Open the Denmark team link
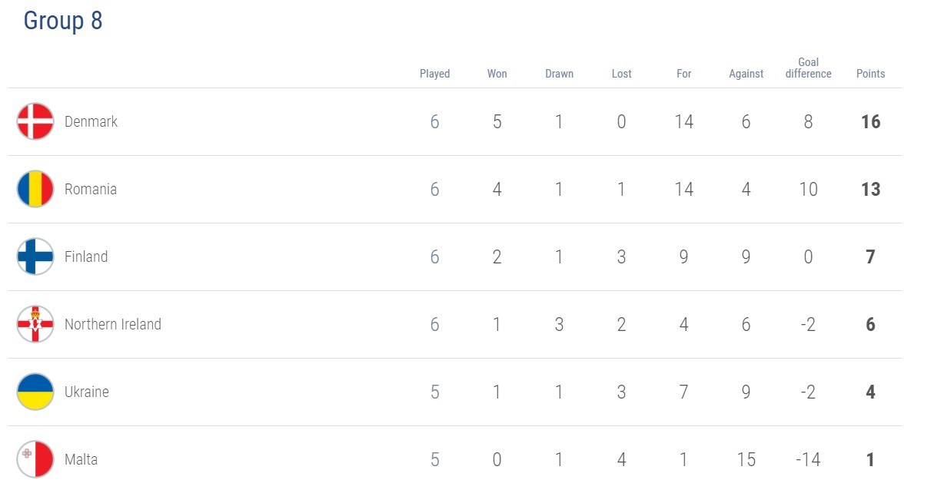The height and width of the screenshot is (503, 934). 91,121
